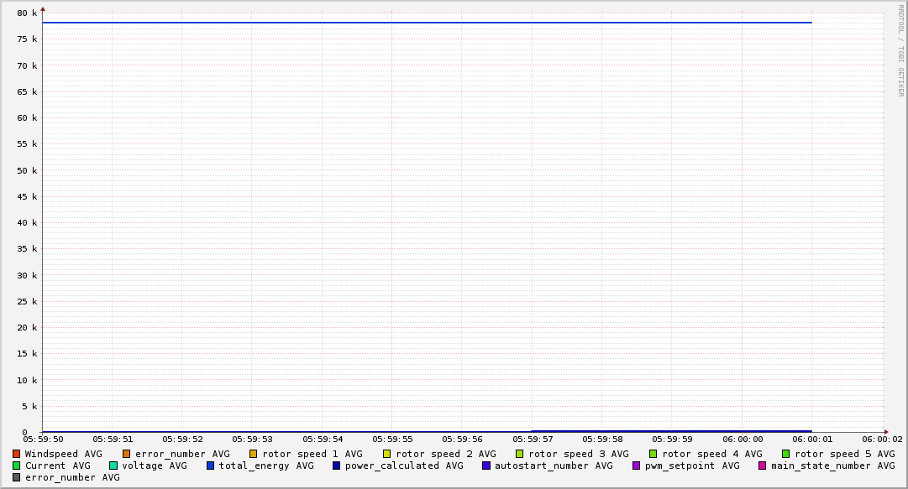Click the 05:59:55 time axis label
Viewport: 908px width, 489px height.
click(392, 439)
